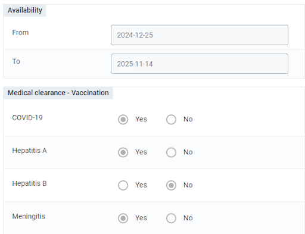Set Meningitis vaccination to No
This screenshot has height=234, width=305.
pyautogui.click(x=171, y=219)
